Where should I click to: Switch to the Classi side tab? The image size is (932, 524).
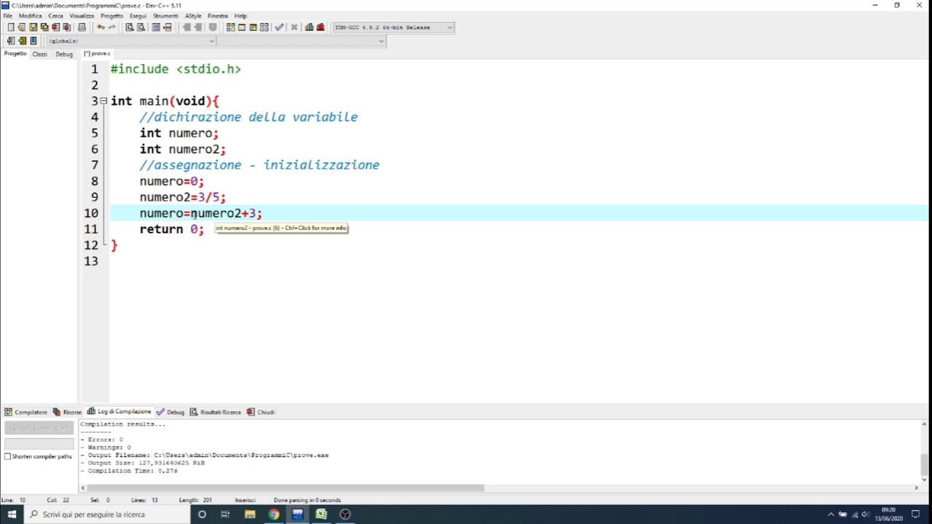point(39,54)
